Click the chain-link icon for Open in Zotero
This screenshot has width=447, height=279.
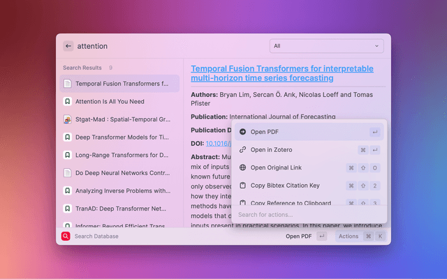coord(242,149)
